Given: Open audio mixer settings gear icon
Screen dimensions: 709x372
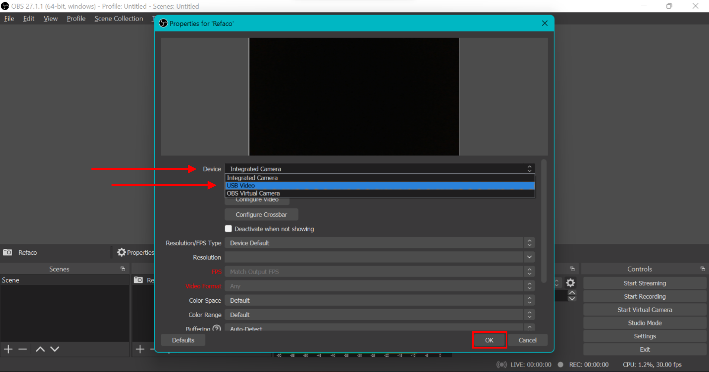Looking at the screenshot, I should [571, 283].
